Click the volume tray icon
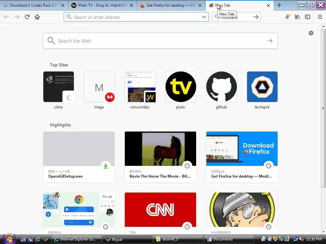The width and height of the screenshot is (326, 244). 301,239
